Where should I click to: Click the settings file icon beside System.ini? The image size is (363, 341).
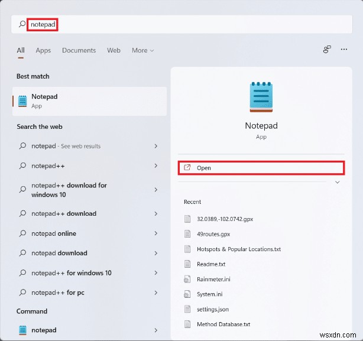click(x=187, y=294)
